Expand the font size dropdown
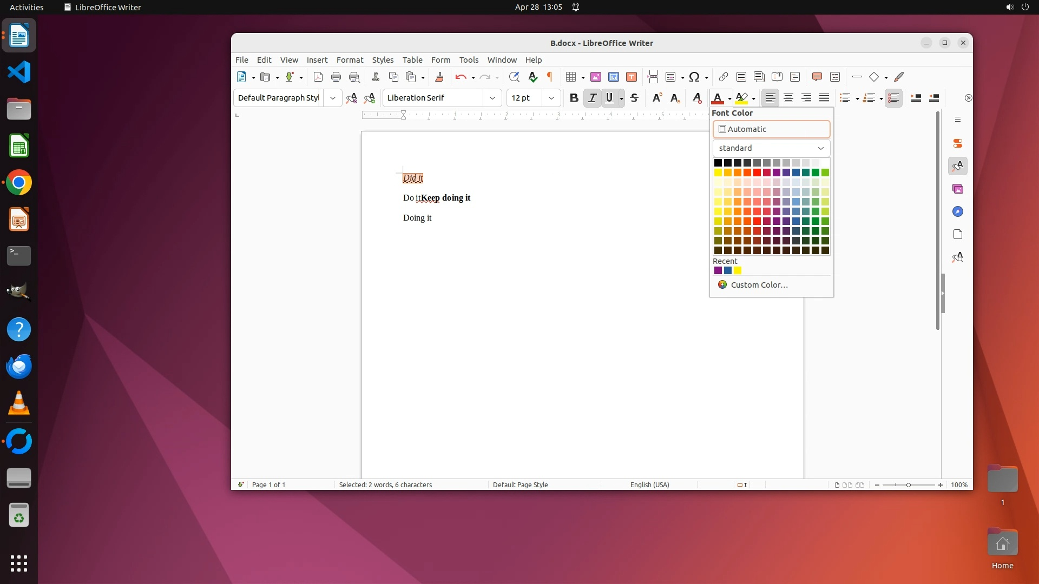 (551, 98)
